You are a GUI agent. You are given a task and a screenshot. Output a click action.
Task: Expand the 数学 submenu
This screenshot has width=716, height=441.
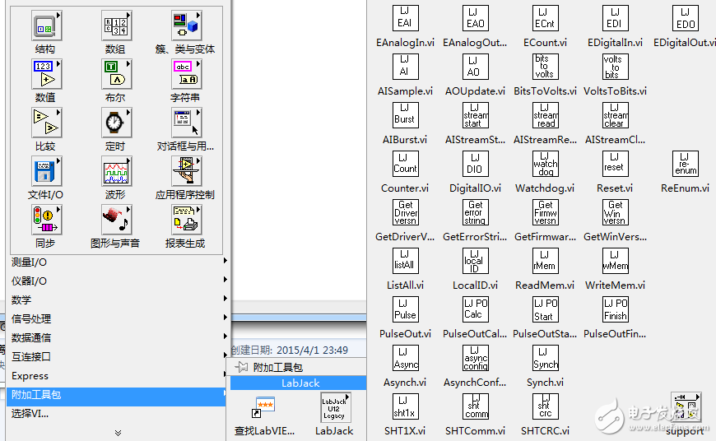click(x=118, y=300)
